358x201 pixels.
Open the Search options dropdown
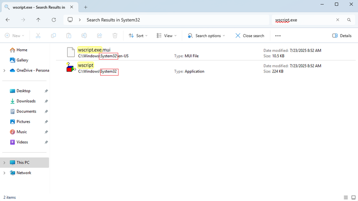click(x=206, y=36)
